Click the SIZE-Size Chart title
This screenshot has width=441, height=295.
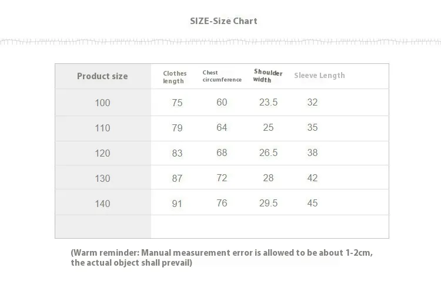223,21
